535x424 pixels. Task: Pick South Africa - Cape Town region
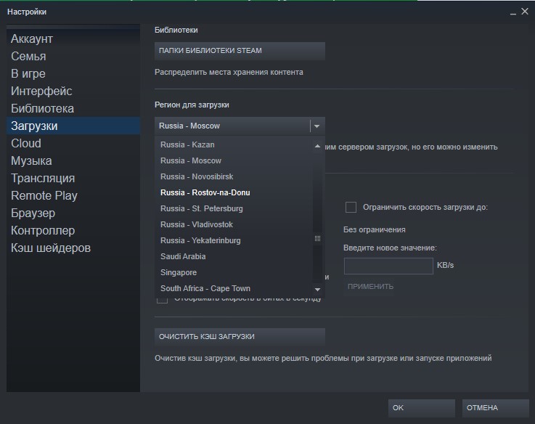[234, 288]
